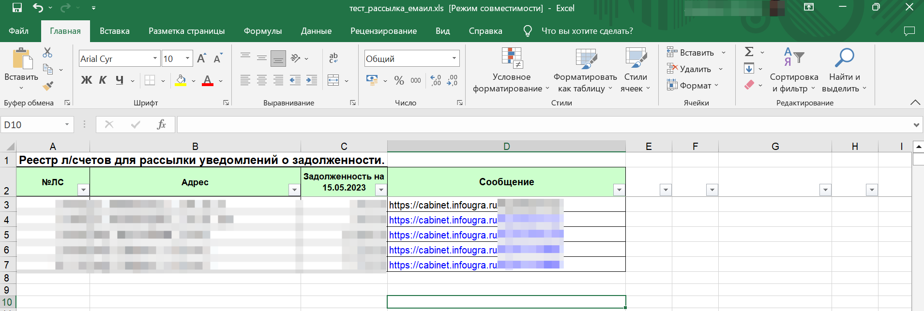Apply percent style to the cell
Viewport: 924px width, 311px height.
(399, 80)
